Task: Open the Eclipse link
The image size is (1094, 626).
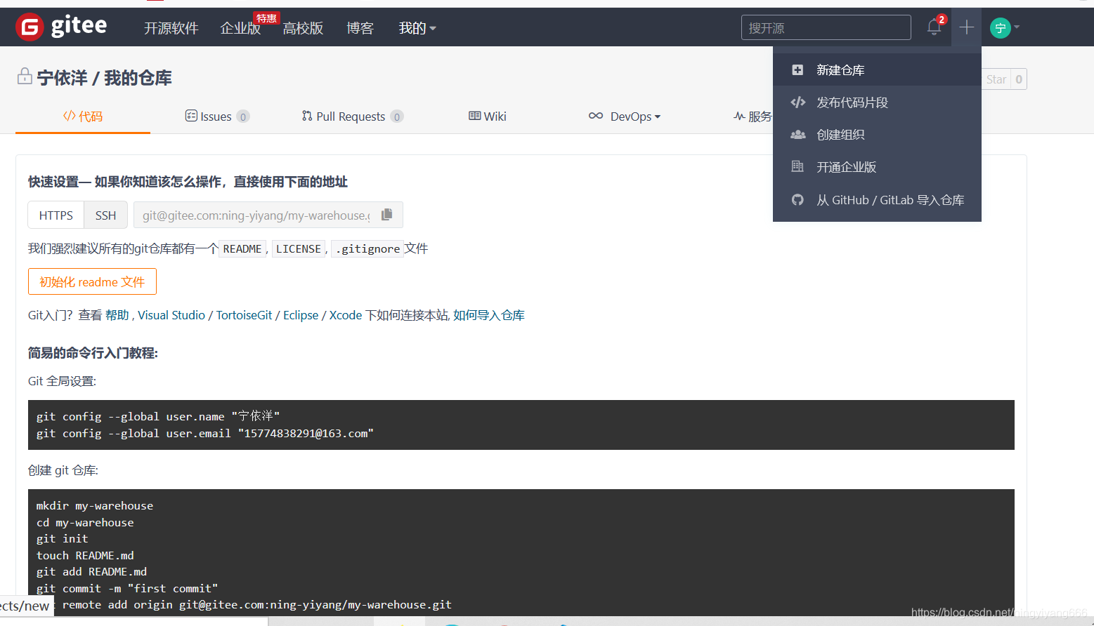Action: [301, 315]
